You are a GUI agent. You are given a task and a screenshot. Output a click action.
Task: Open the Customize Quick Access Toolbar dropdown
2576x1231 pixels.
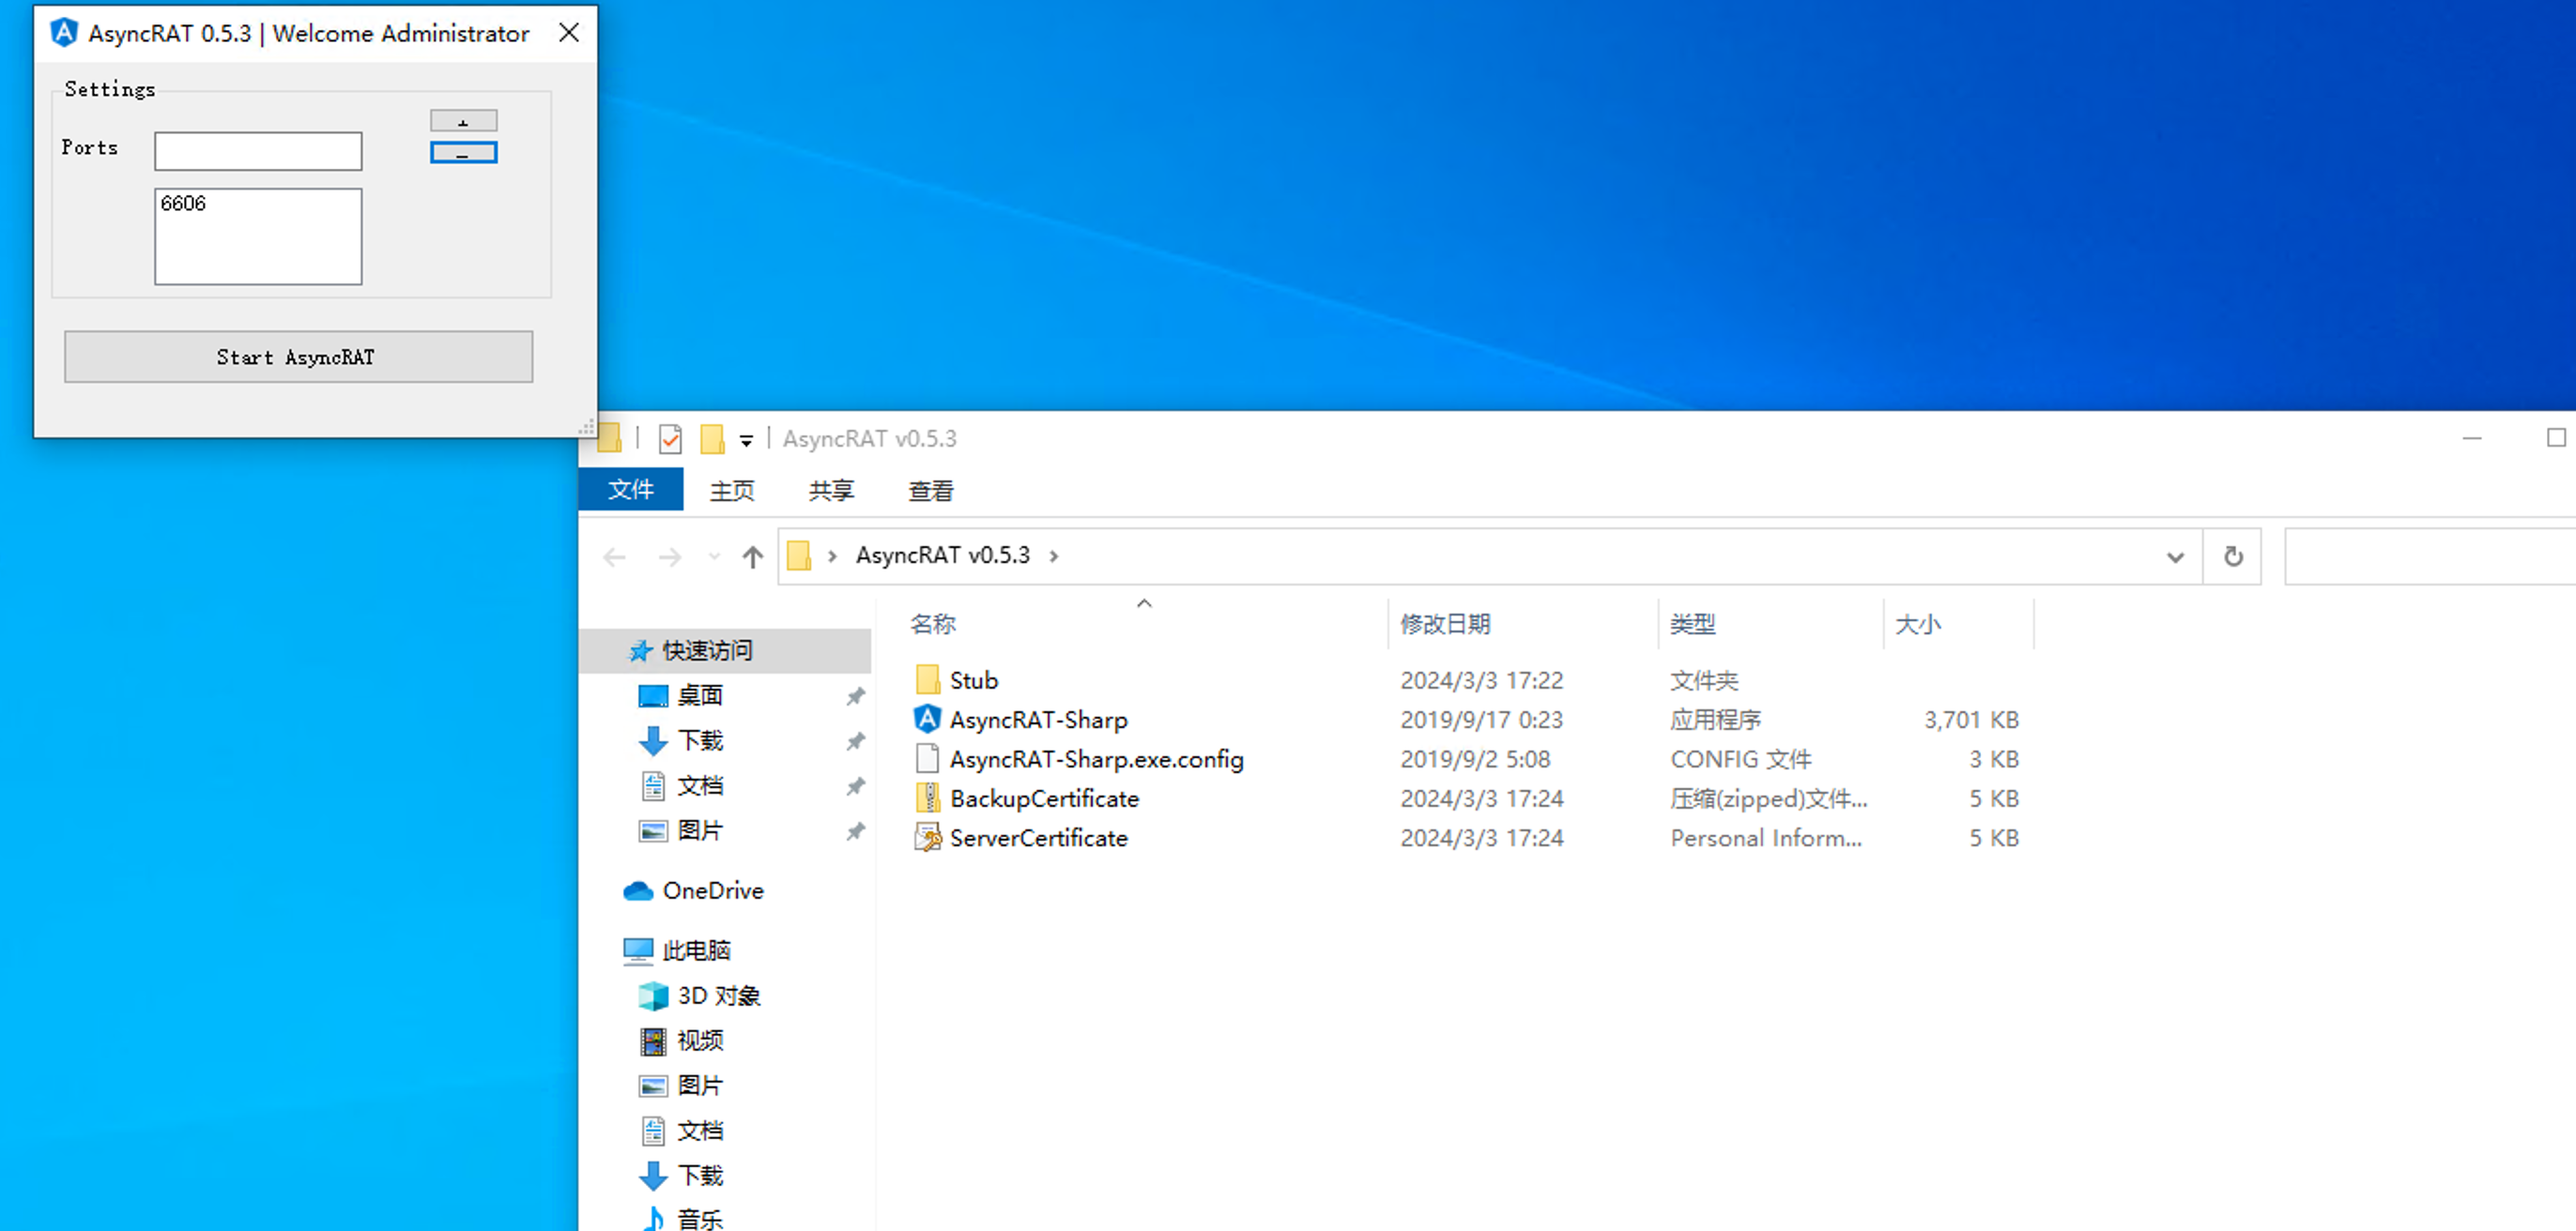[x=746, y=440]
